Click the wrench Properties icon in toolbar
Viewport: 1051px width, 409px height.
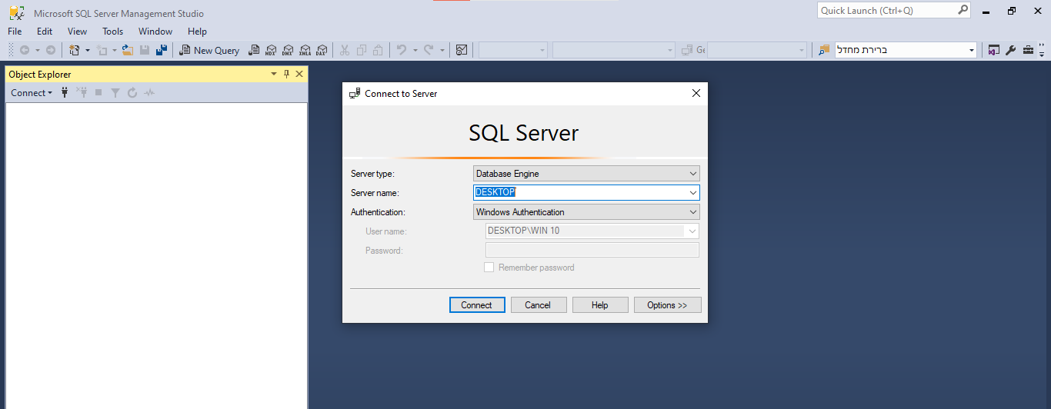(1011, 50)
